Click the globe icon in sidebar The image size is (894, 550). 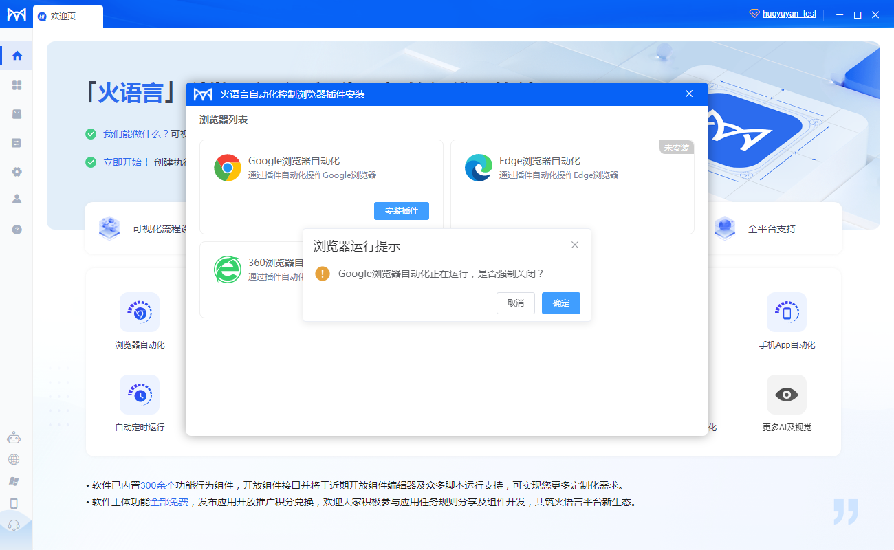tap(14, 459)
